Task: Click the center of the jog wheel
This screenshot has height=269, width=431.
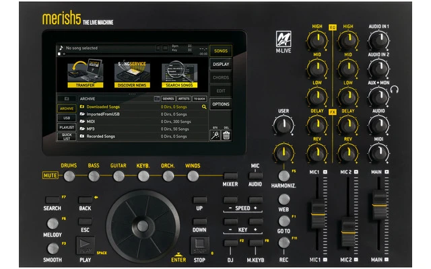Action: 143,226
